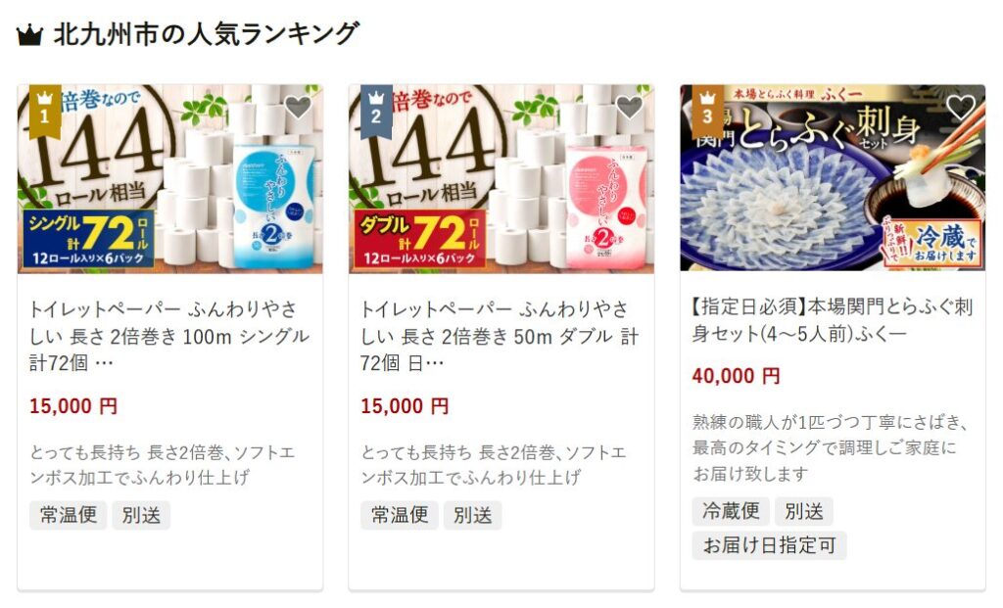This screenshot has width=1003, height=608.
Task: Open the 50m ダブル toilet paper title link
Action: (x=501, y=336)
